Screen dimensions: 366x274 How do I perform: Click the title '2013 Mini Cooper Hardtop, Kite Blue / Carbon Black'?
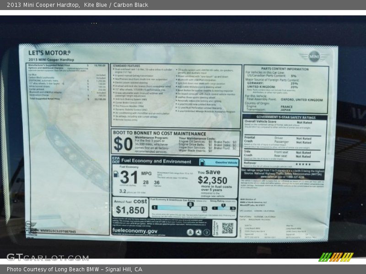[77, 5]
